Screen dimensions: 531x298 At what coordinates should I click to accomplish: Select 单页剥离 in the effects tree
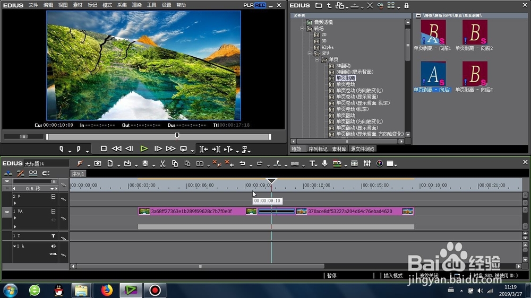[346, 78]
